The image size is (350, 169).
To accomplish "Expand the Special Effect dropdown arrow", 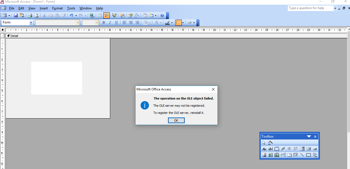I will coord(194,23).
